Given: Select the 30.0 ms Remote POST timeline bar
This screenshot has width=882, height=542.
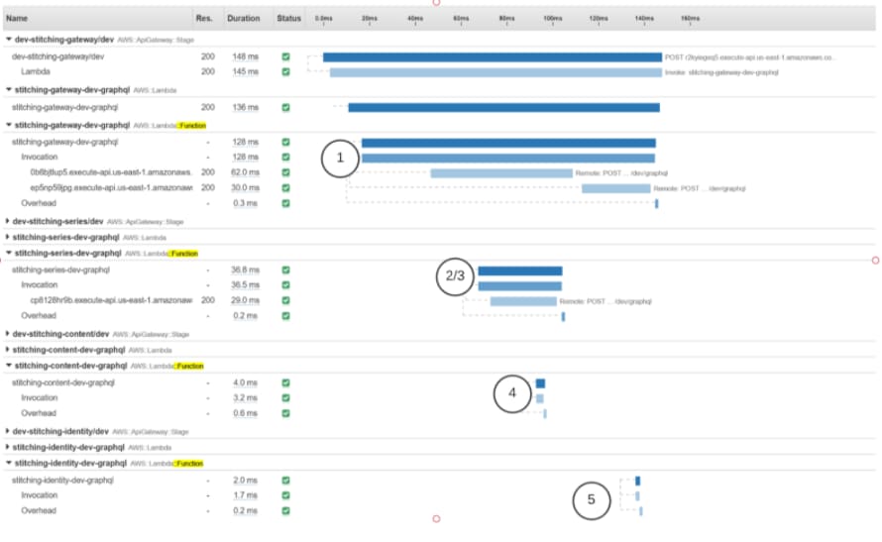Looking at the screenshot, I should tap(616, 188).
